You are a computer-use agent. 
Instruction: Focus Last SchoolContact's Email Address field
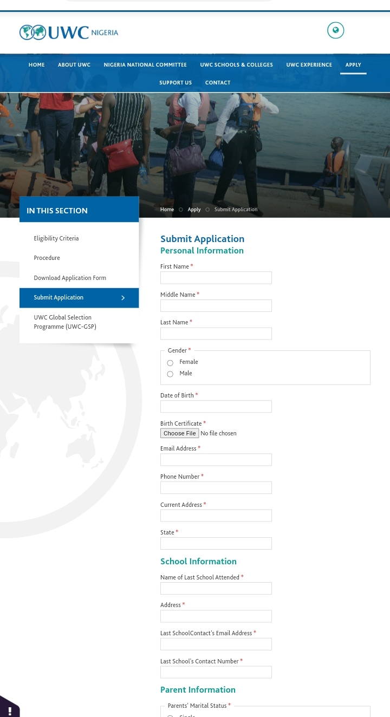(216, 644)
